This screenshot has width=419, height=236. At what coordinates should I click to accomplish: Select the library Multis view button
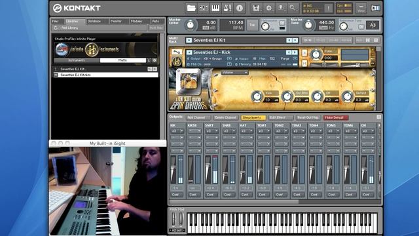123,60
